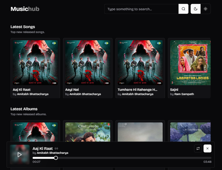
Task: Toggle the loop repeat button in player
Action: click(x=198, y=149)
